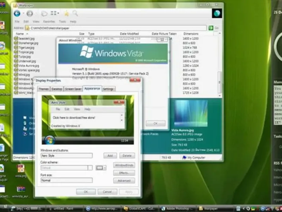Click the address field showing Wallpaper path
The width and height of the screenshot is (282, 212).
click(x=116, y=28)
